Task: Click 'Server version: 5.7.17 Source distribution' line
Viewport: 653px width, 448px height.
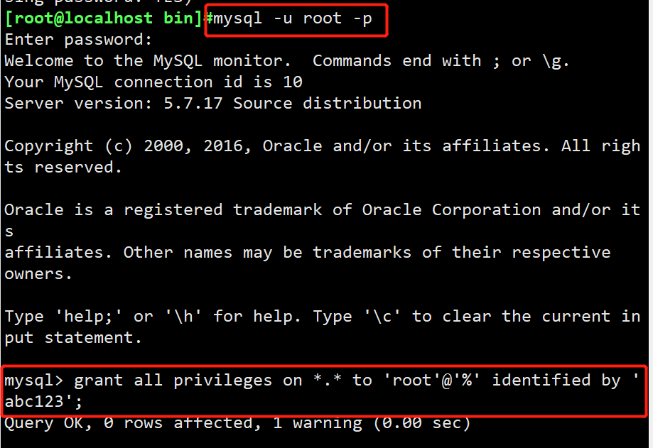Action: tap(212, 104)
